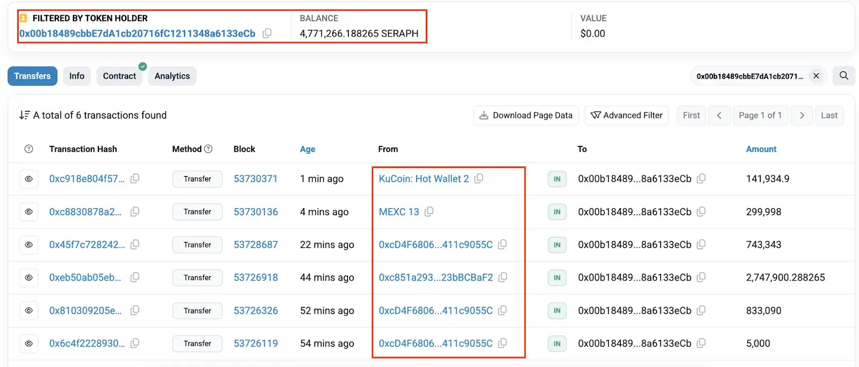Click the Method help question icon
Image resolution: width=859 pixels, height=367 pixels.
pos(208,149)
